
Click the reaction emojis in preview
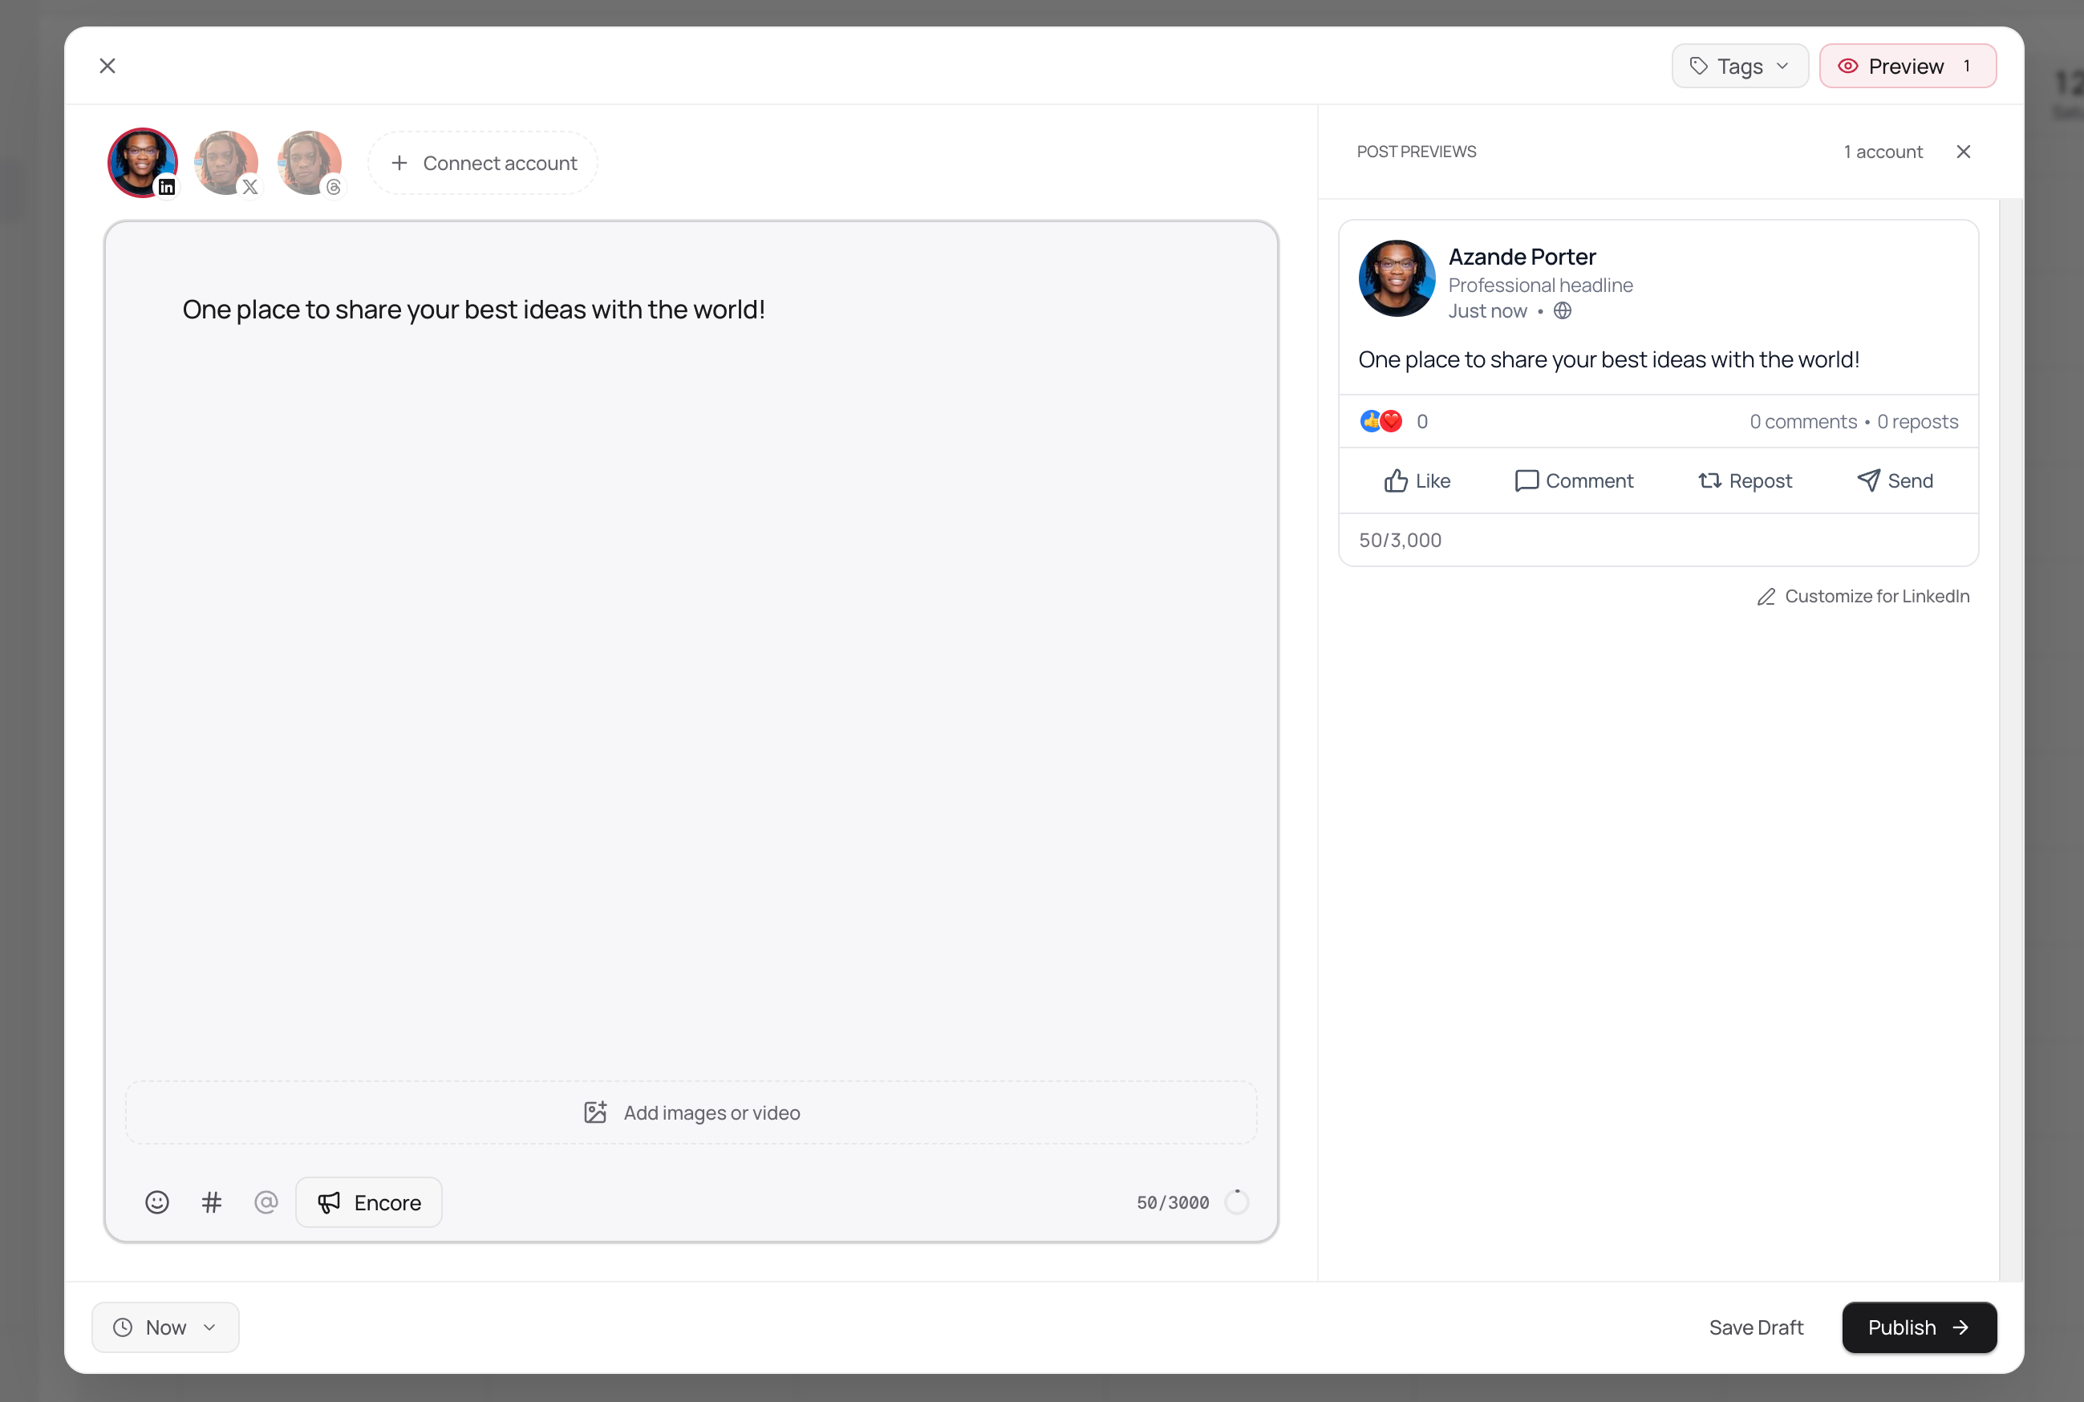[x=1381, y=421]
